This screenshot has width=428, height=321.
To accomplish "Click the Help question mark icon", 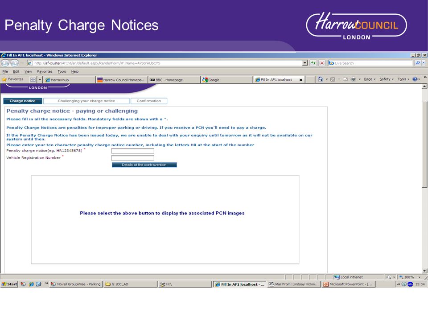I will coord(415,79).
